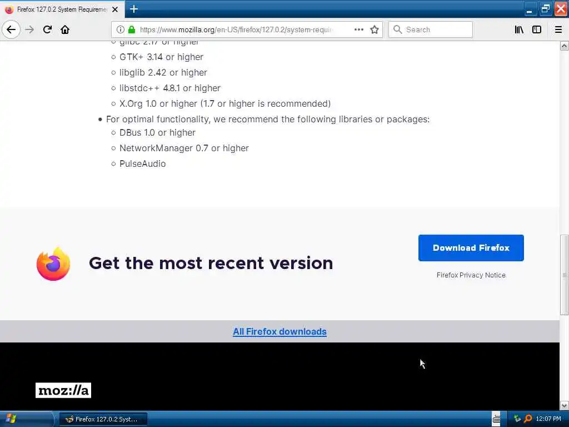569x427 pixels.
Task: Click the scrollbar down arrow
Action: (564, 405)
